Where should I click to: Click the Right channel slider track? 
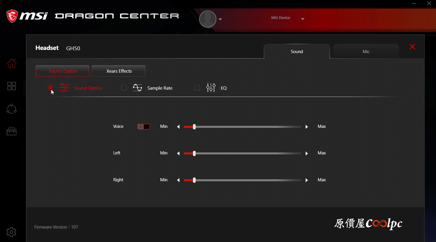[242, 180]
